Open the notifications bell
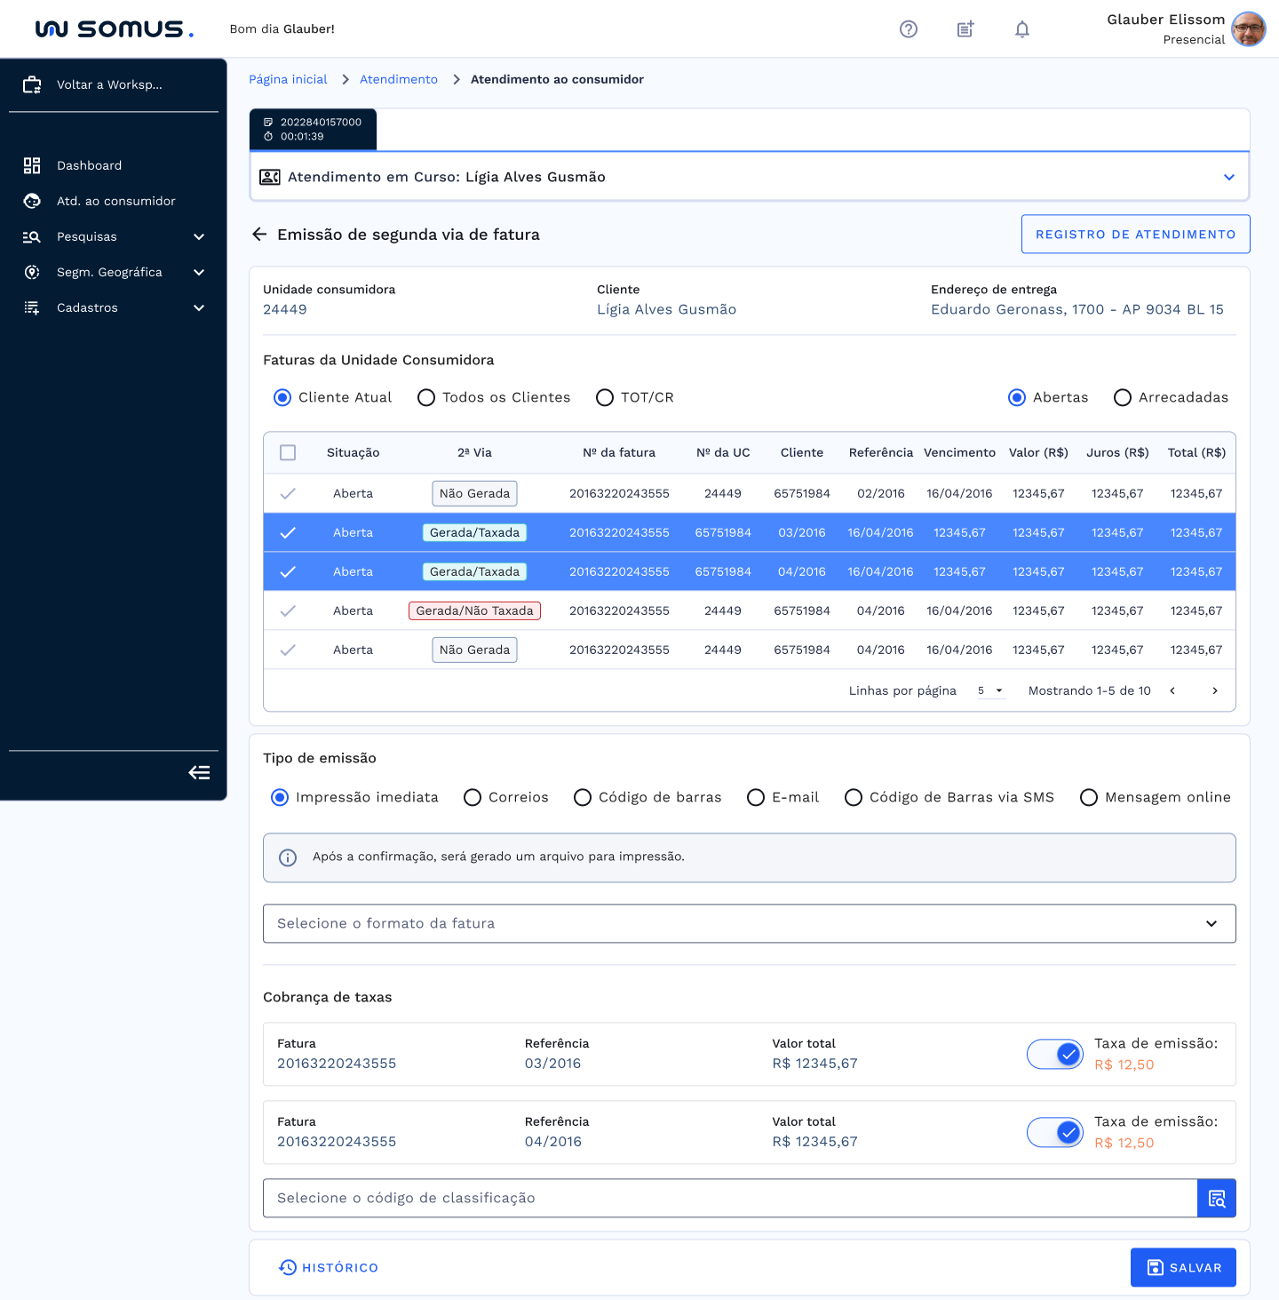Viewport: 1279px width, 1300px height. [x=1022, y=29]
